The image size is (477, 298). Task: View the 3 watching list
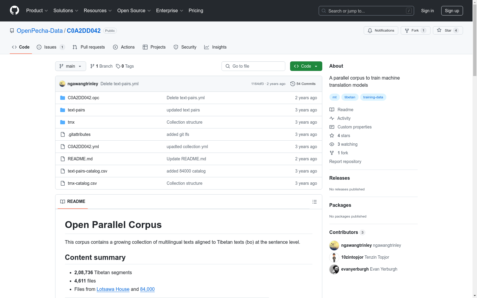[x=343, y=144]
